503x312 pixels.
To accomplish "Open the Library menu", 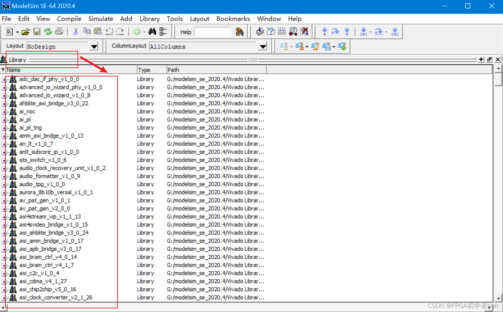I will tap(150, 19).
